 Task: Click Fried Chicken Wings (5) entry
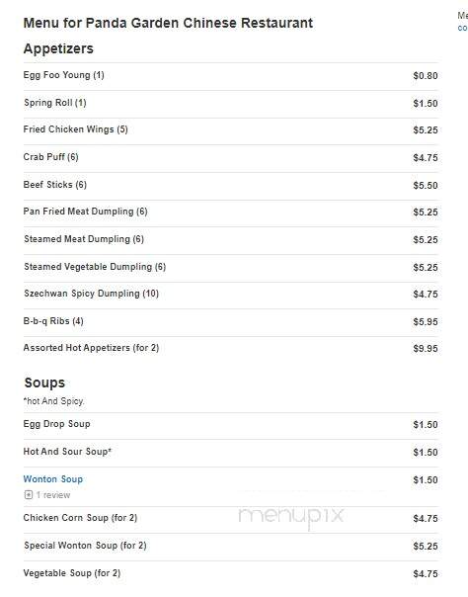231,130
